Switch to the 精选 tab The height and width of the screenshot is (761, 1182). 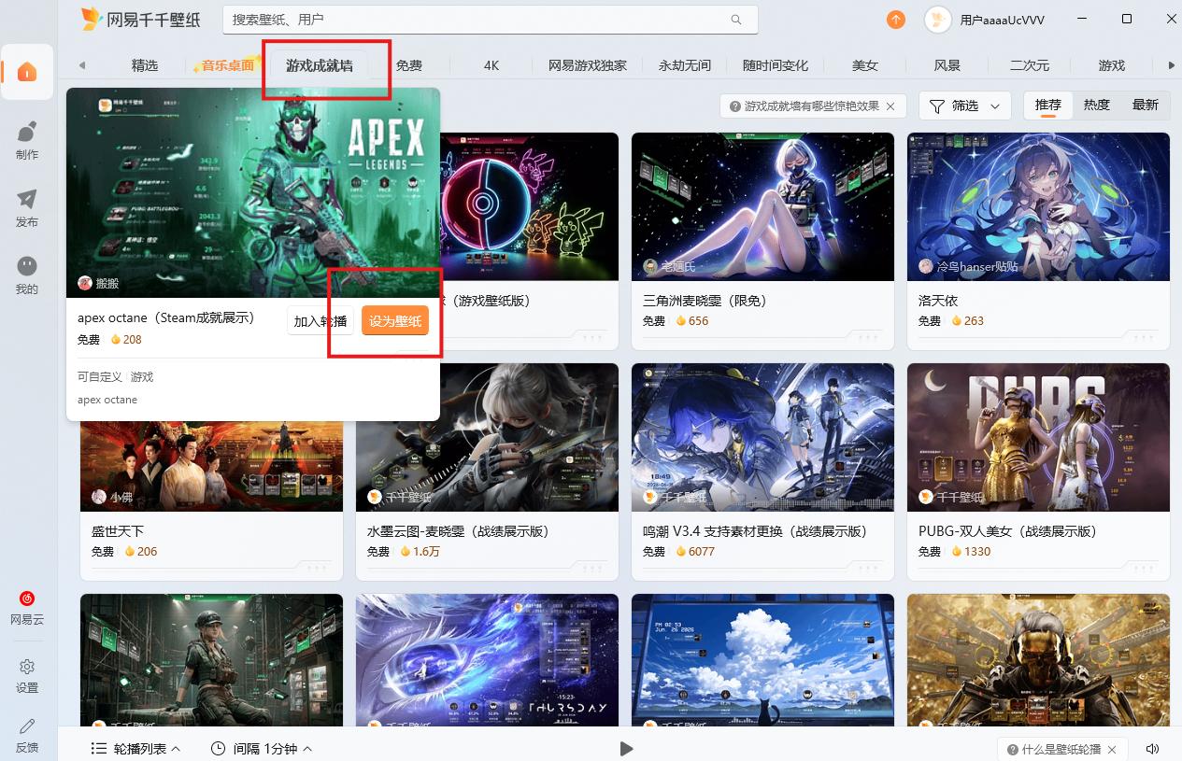pyautogui.click(x=145, y=65)
